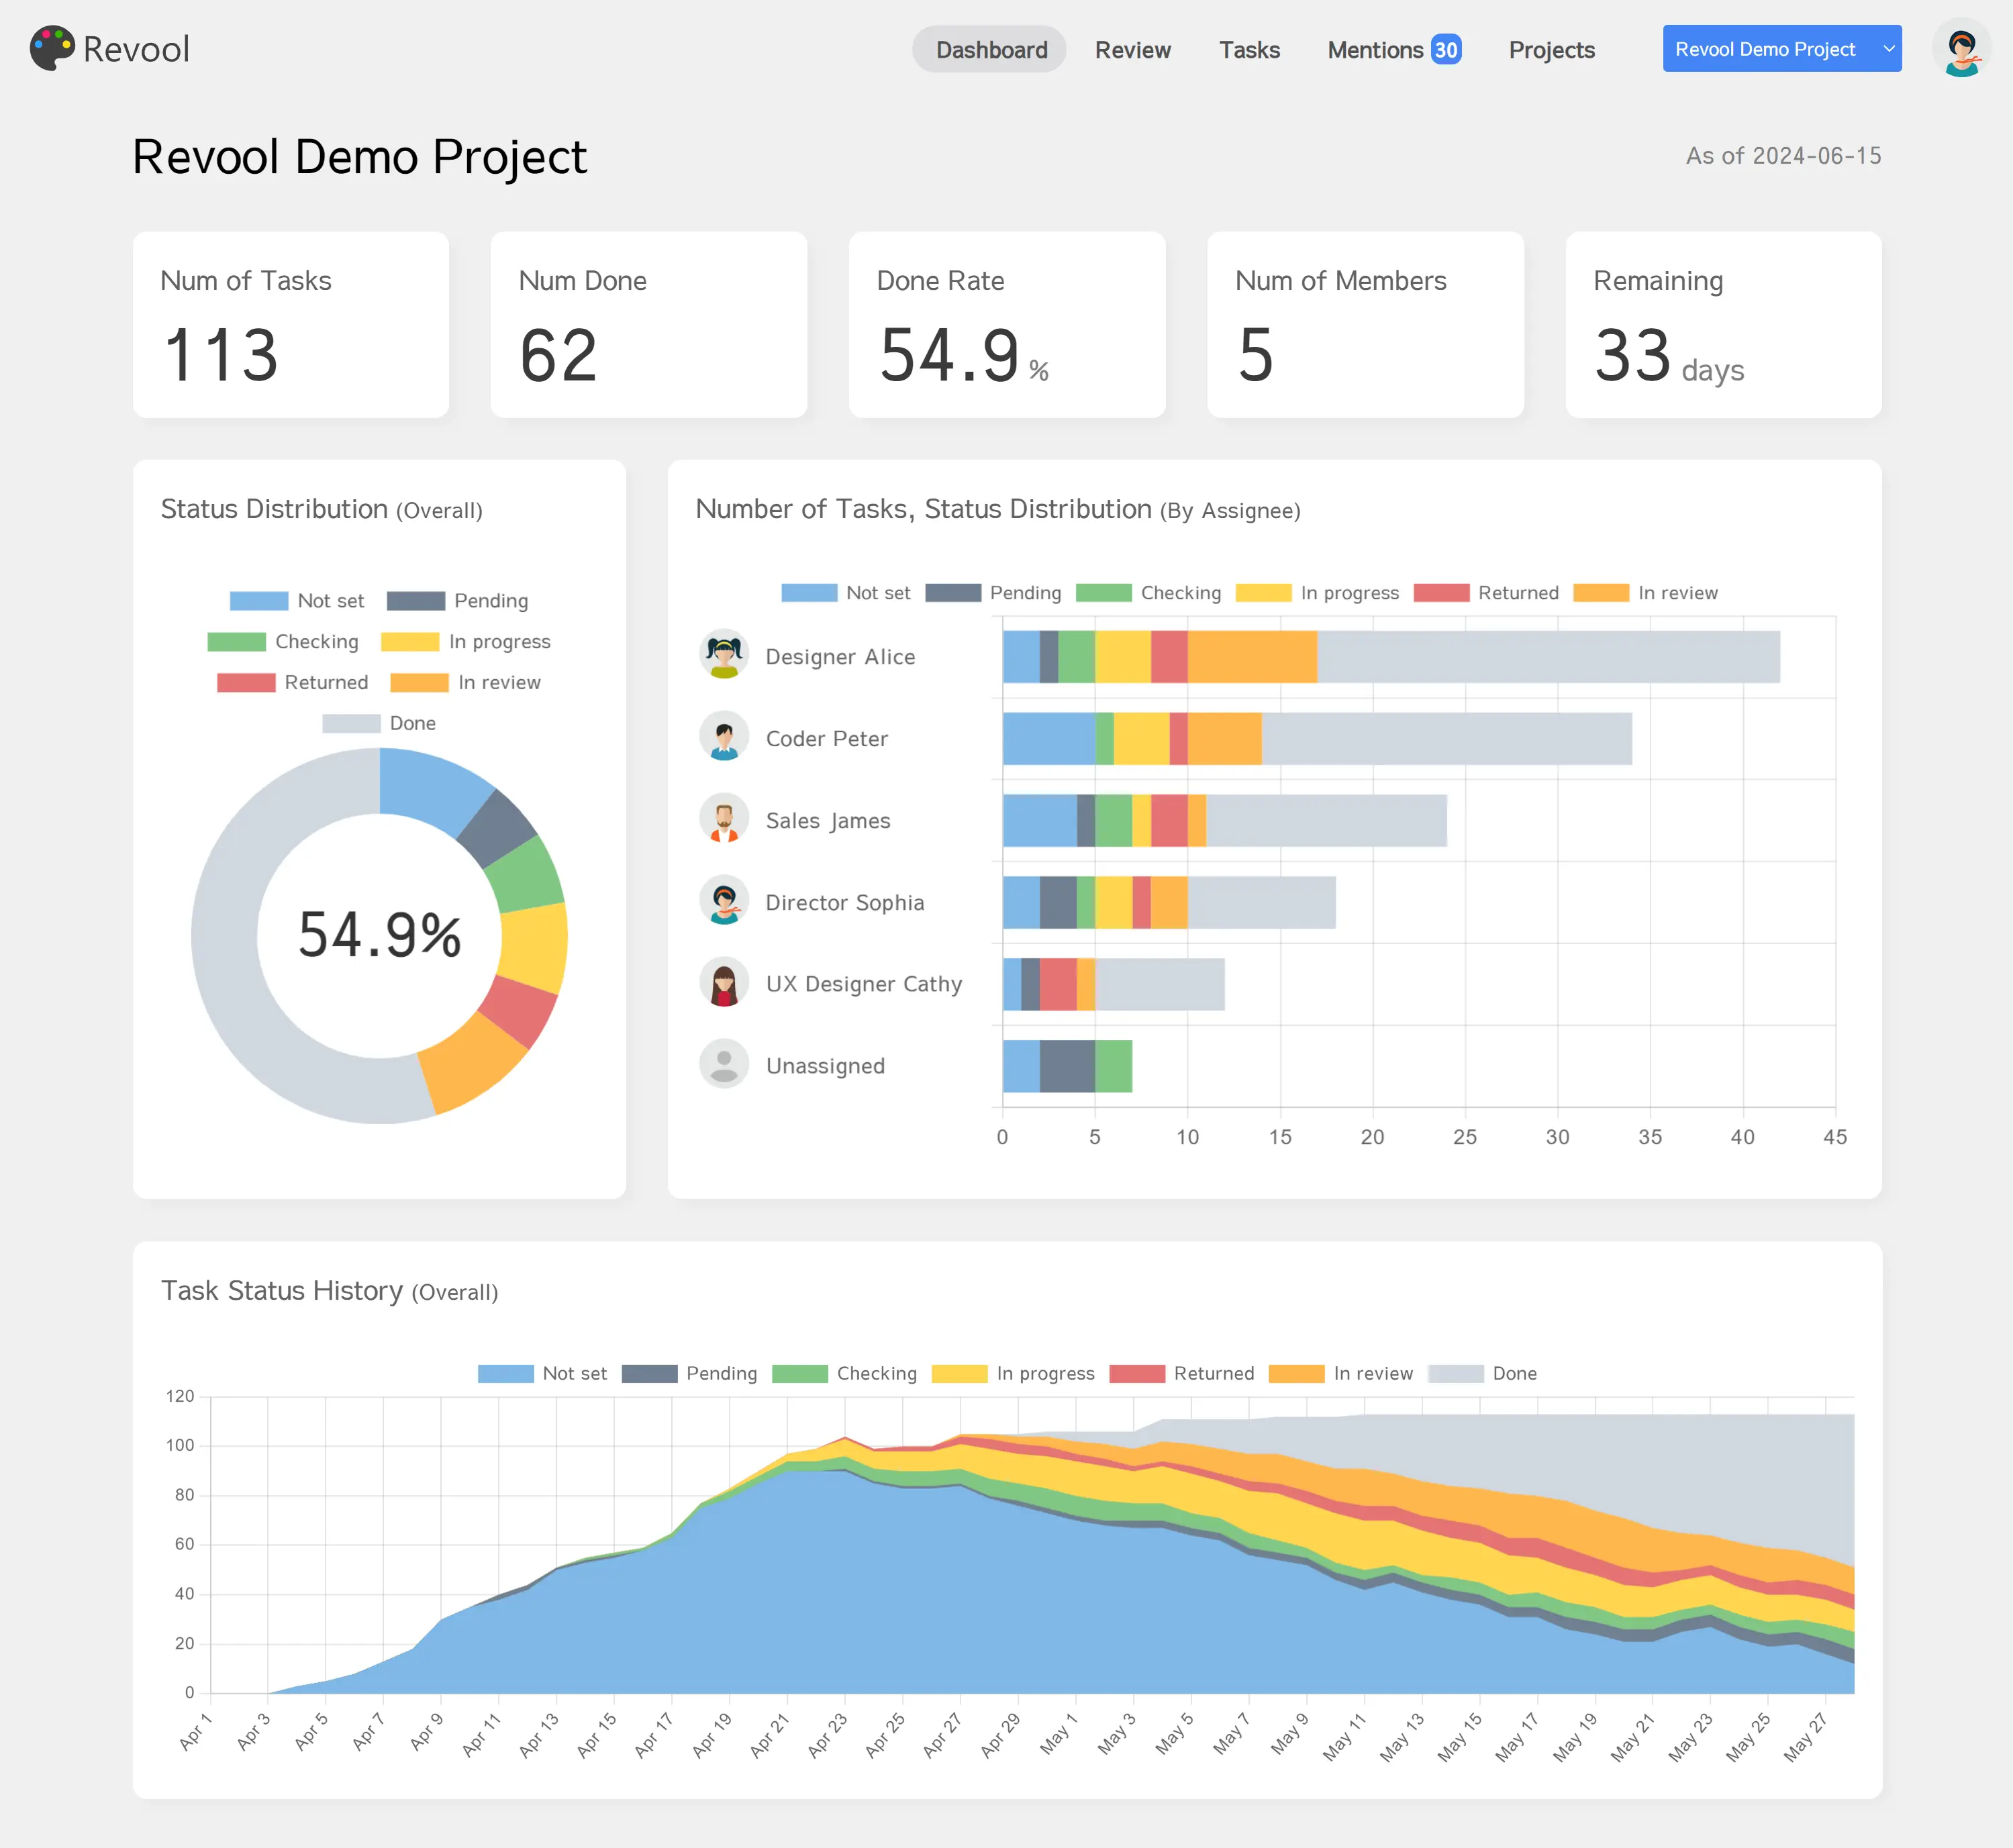The height and width of the screenshot is (1848, 2013).
Task: Toggle Returned in the By Assignee legend
Action: (1485, 593)
